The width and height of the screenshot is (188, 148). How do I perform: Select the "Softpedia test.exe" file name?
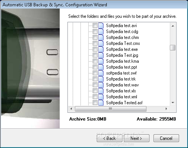point(122,49)
